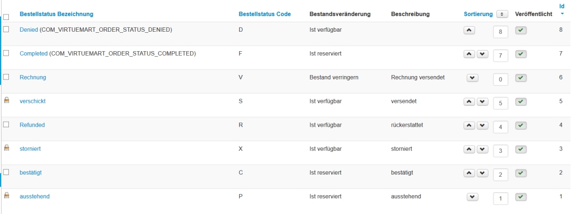
Task: Click the lock icon beside ausstehend
Action: pyautogui.click(x=6, y=196)
